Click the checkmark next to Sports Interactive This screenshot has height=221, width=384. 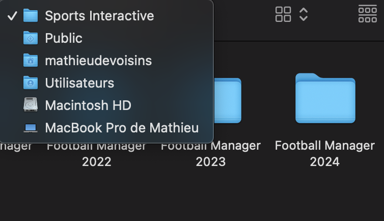coord(12,16)
